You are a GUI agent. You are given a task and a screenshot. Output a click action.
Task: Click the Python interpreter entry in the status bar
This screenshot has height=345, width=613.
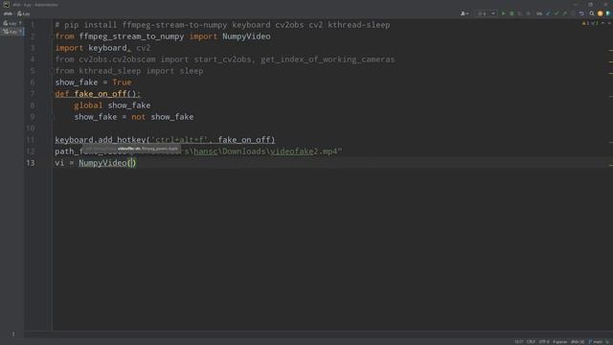tap(578, 342)
